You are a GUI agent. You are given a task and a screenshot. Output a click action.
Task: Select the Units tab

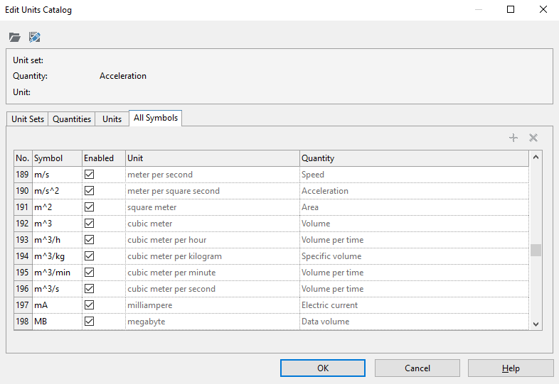click(x=112, y=119)
